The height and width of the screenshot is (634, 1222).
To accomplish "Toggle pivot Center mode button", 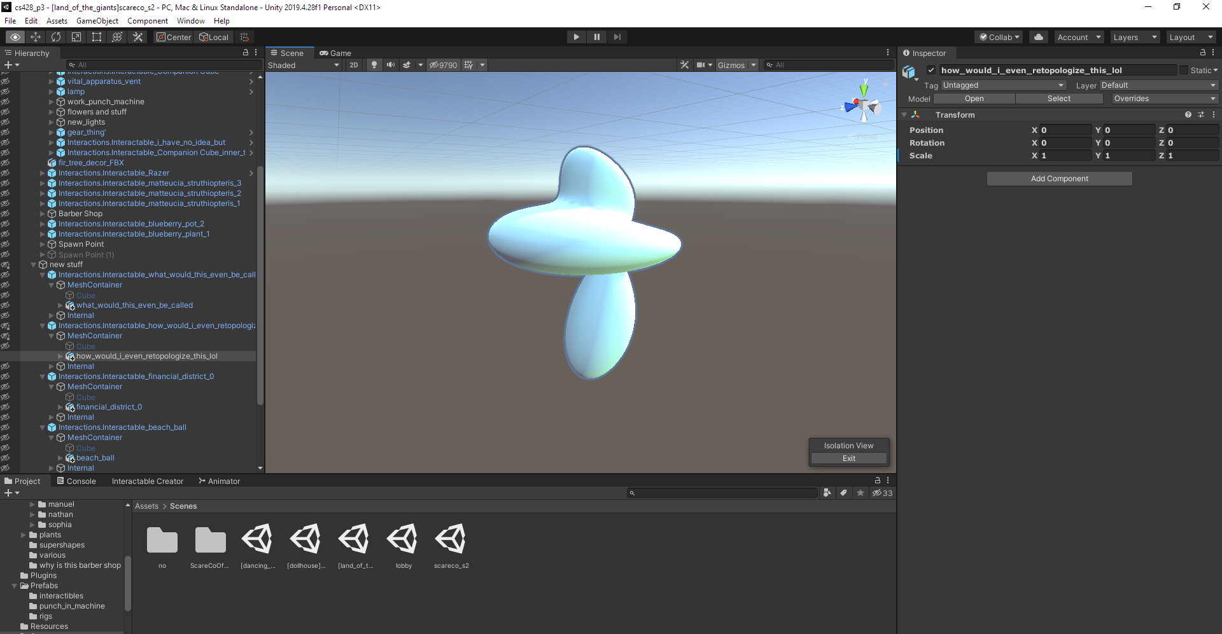I will [x=174, y=37].
